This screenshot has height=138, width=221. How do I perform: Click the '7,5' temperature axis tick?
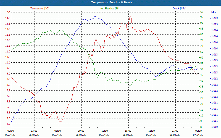click(x=9, y=90)
